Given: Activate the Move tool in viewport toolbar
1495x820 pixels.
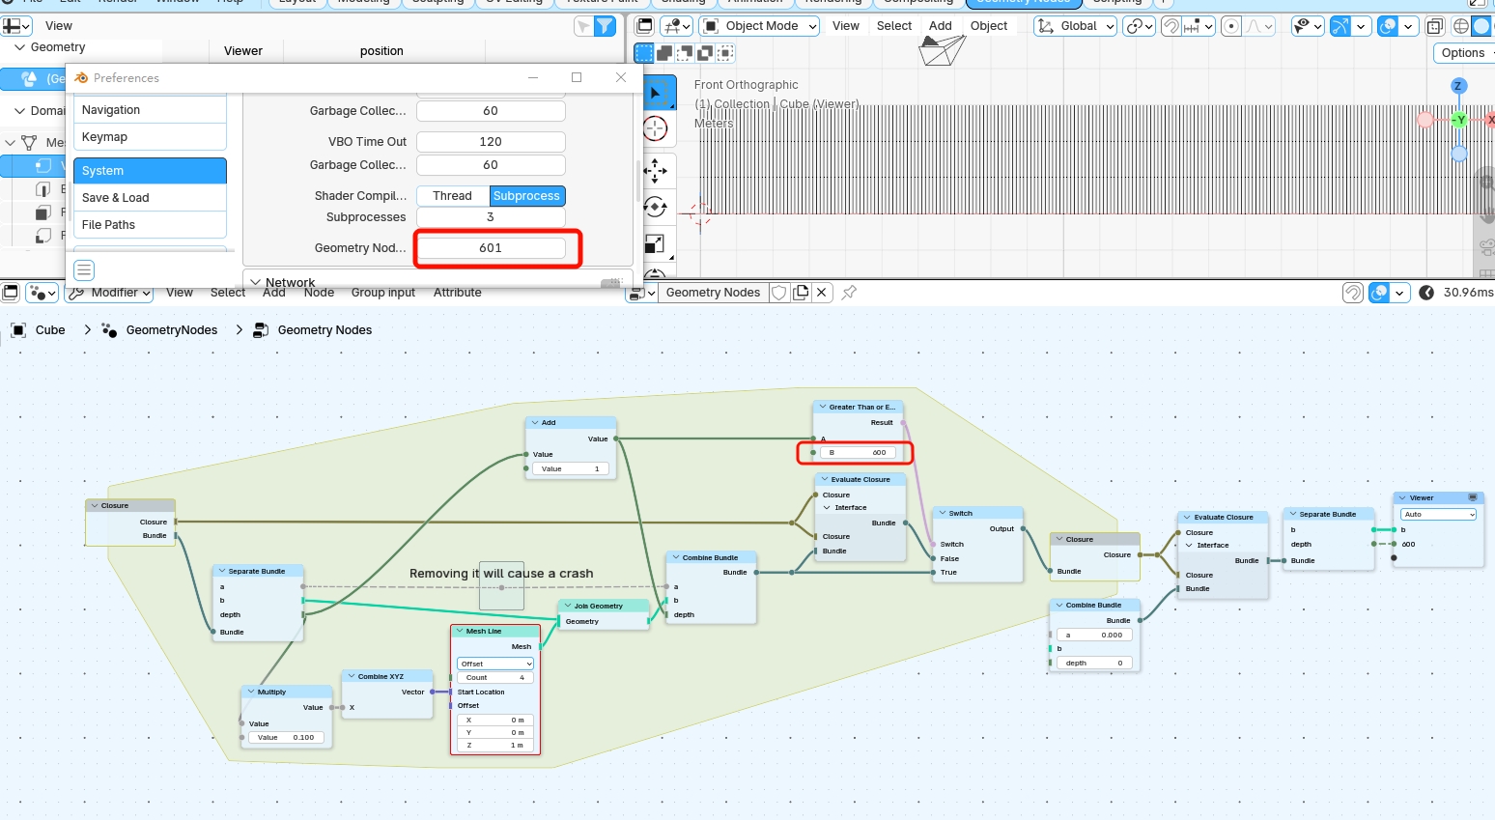Looking at the screenshot, I should point(656,172).
